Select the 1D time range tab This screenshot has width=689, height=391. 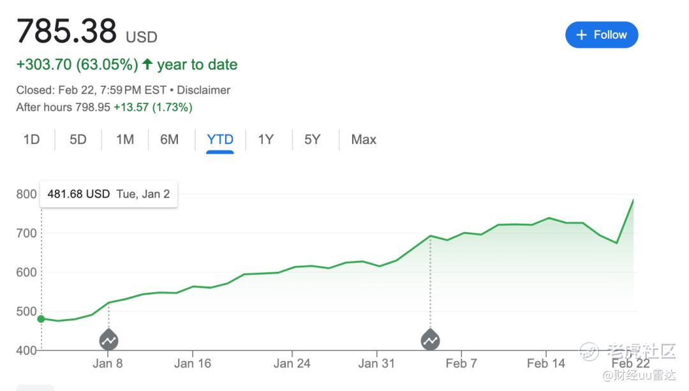(31, 139)
